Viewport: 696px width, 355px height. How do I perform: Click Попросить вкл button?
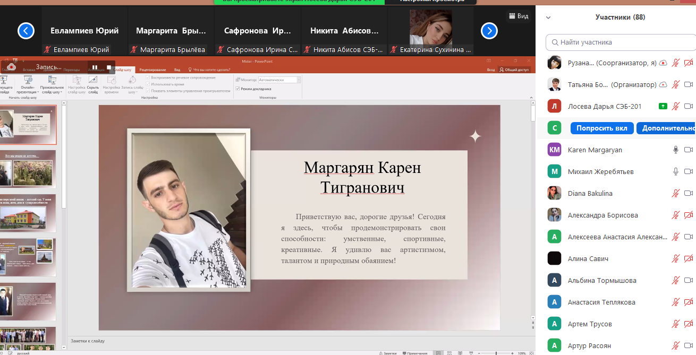602,128
